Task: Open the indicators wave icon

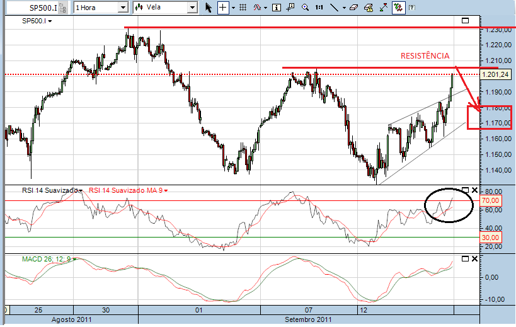Action: pyautogui.click(x=257, y=8)
